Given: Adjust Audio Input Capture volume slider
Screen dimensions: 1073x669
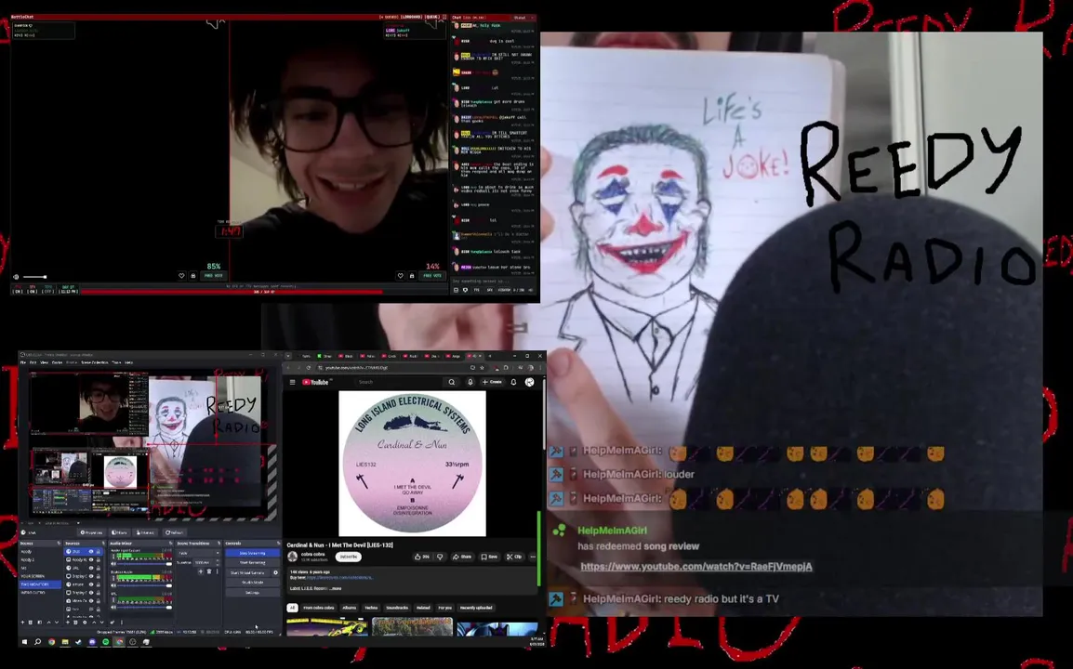Looking at the screenshot, I should click(144, 564).
